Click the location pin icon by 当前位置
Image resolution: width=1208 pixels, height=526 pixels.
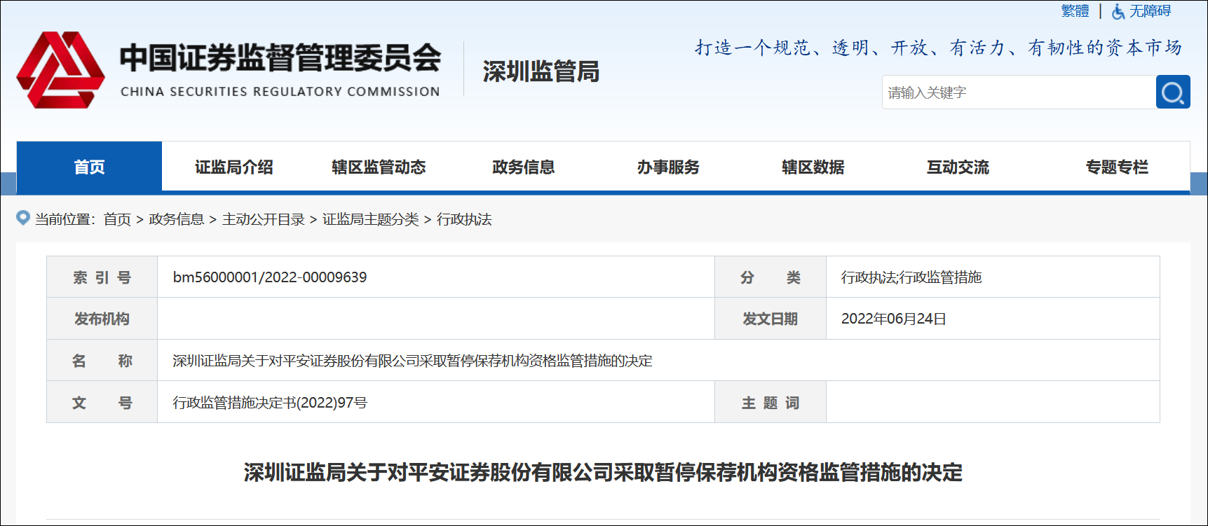point(23,218)
